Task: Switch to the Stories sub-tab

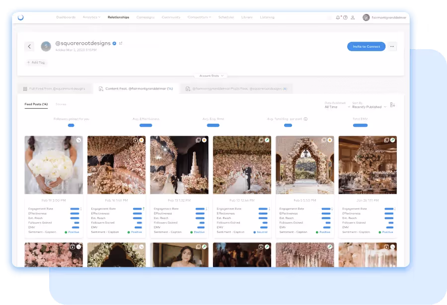Action: pyautogui.click(x=61, y=104)
